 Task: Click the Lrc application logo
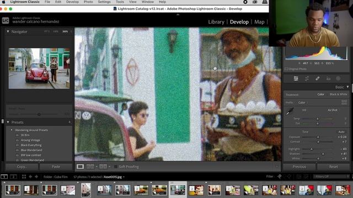click(x=6, y=20)
